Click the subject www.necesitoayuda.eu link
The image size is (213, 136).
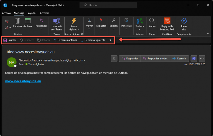click(35, 52)
